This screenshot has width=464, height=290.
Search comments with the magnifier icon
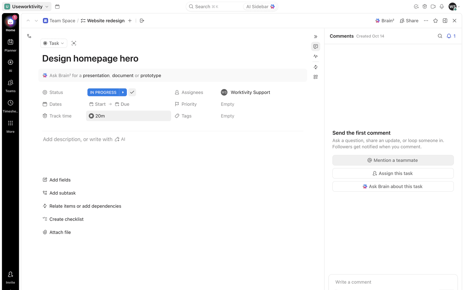[440, 36]
